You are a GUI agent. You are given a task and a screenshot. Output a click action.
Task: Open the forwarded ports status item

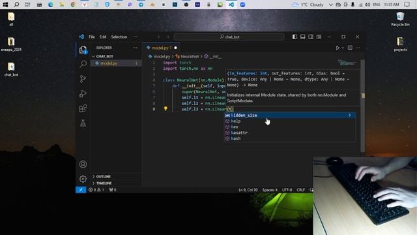[x=113, y=190]
